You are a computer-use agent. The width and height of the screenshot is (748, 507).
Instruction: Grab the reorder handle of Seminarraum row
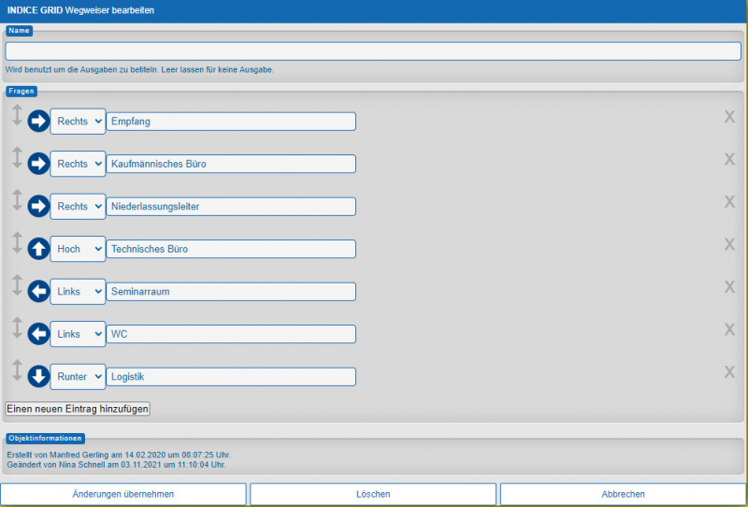pos(17,285)
